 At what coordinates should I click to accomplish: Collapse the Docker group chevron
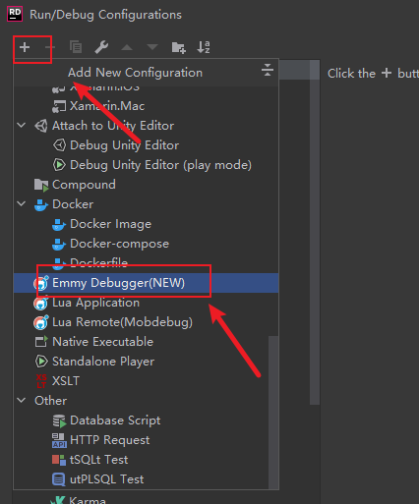tap(22, 204)
